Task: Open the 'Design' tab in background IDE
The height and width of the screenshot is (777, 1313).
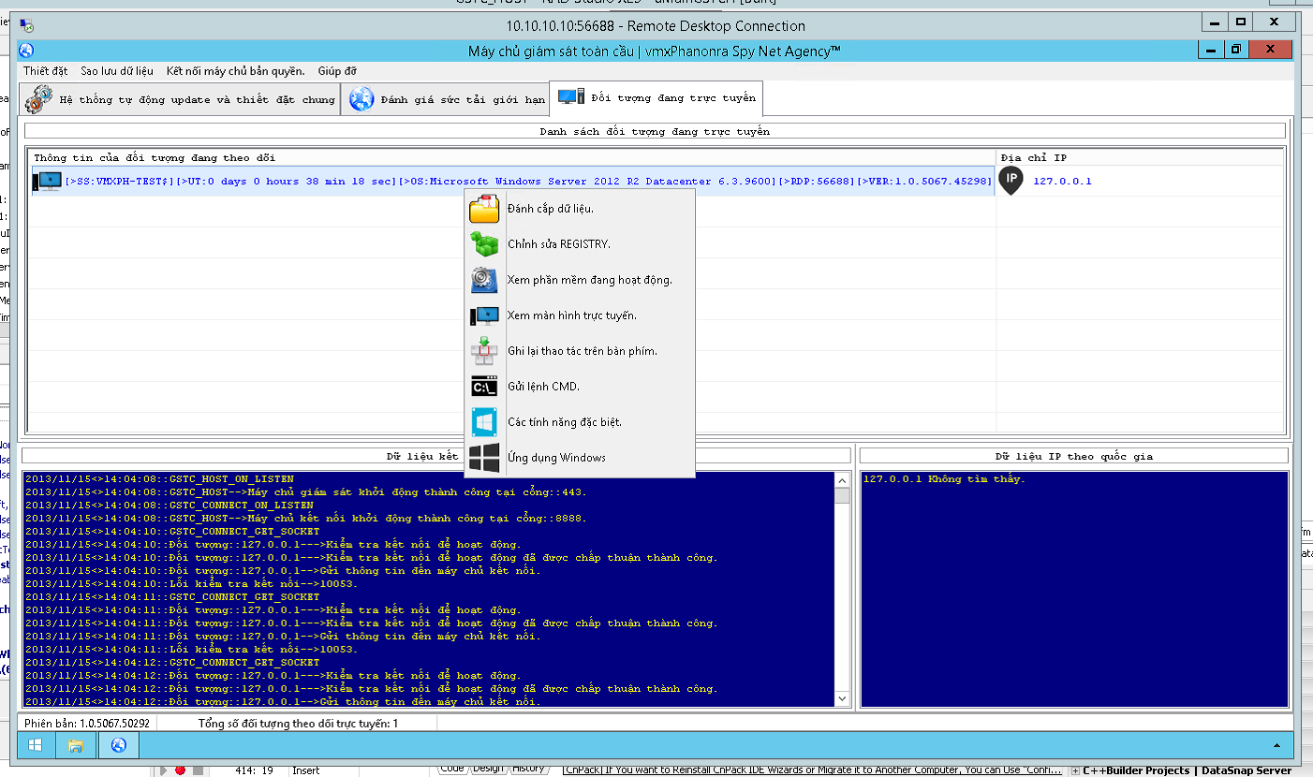Action: click(487, 769)
